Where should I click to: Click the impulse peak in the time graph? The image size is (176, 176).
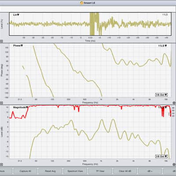pos(94,24)
